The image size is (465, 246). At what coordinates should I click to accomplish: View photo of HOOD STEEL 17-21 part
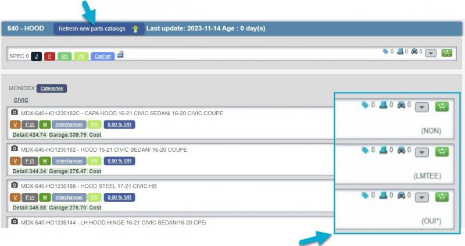15,186
